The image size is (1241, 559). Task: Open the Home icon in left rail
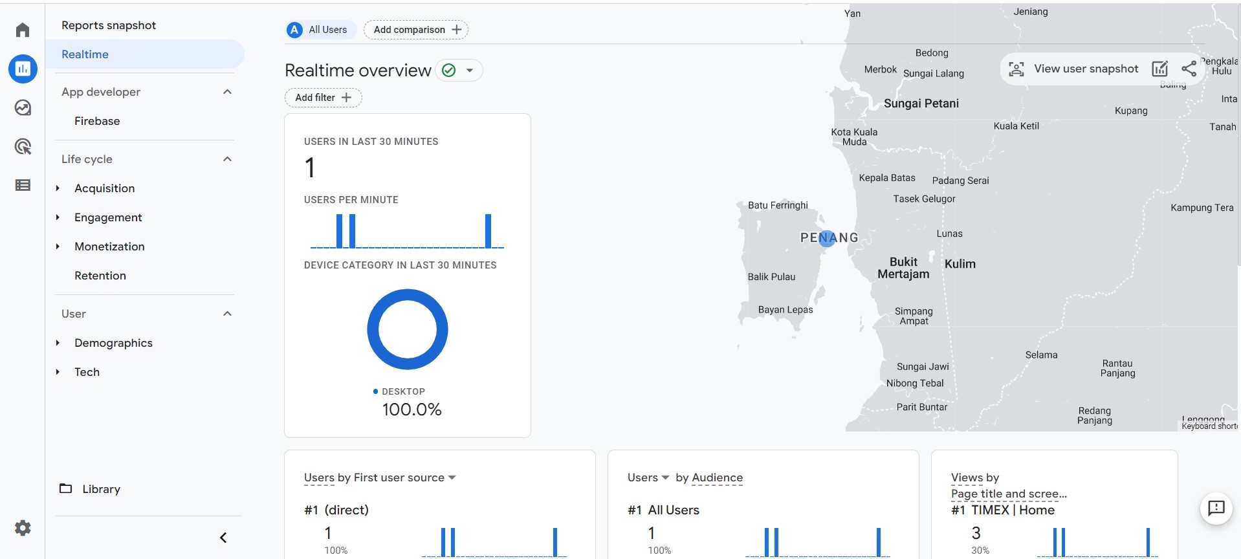(23, 30)
